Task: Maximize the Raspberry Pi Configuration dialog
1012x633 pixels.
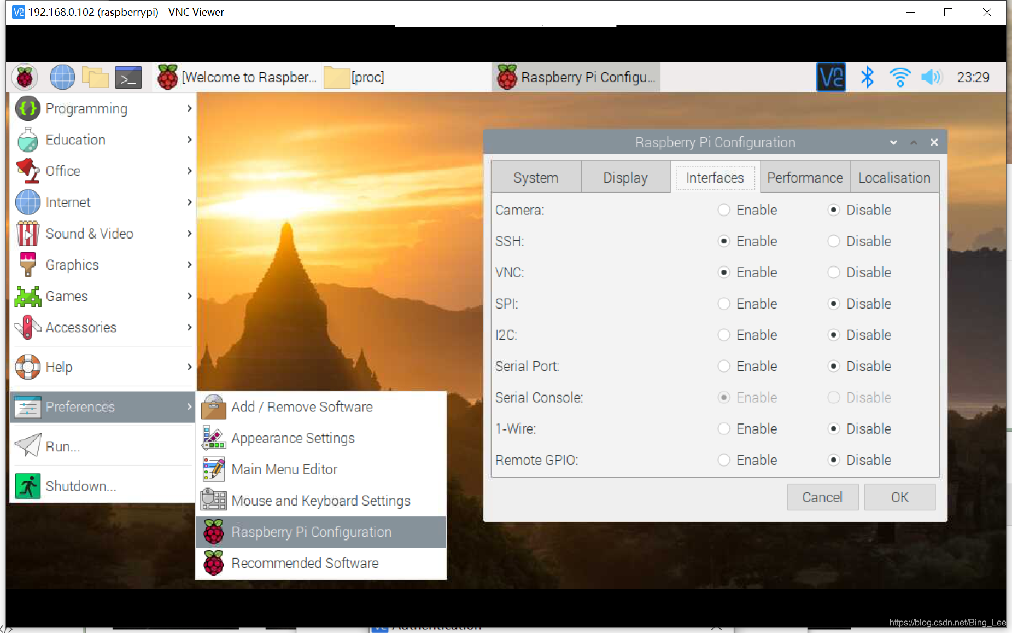Action: tap(914, 142)
